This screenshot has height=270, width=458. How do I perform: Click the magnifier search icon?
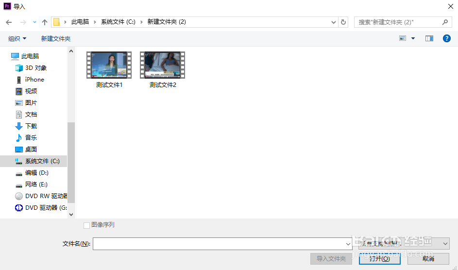coord(445,22)
